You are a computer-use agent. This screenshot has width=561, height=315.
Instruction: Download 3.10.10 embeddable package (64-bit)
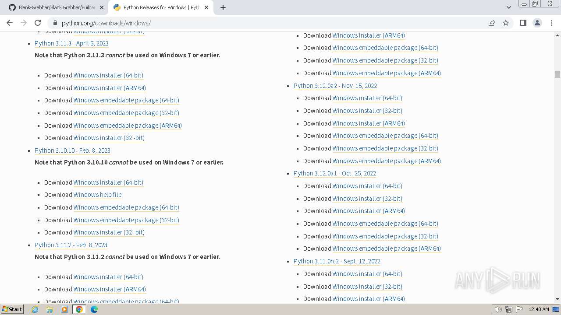pos(126,207)
